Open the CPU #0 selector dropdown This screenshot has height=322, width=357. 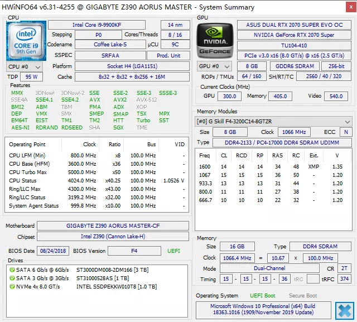pyautogui.click(x=25, y=67)
